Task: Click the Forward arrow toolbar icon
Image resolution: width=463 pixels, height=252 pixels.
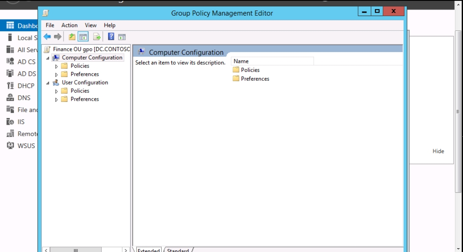Action: click(x=58, y=37)
